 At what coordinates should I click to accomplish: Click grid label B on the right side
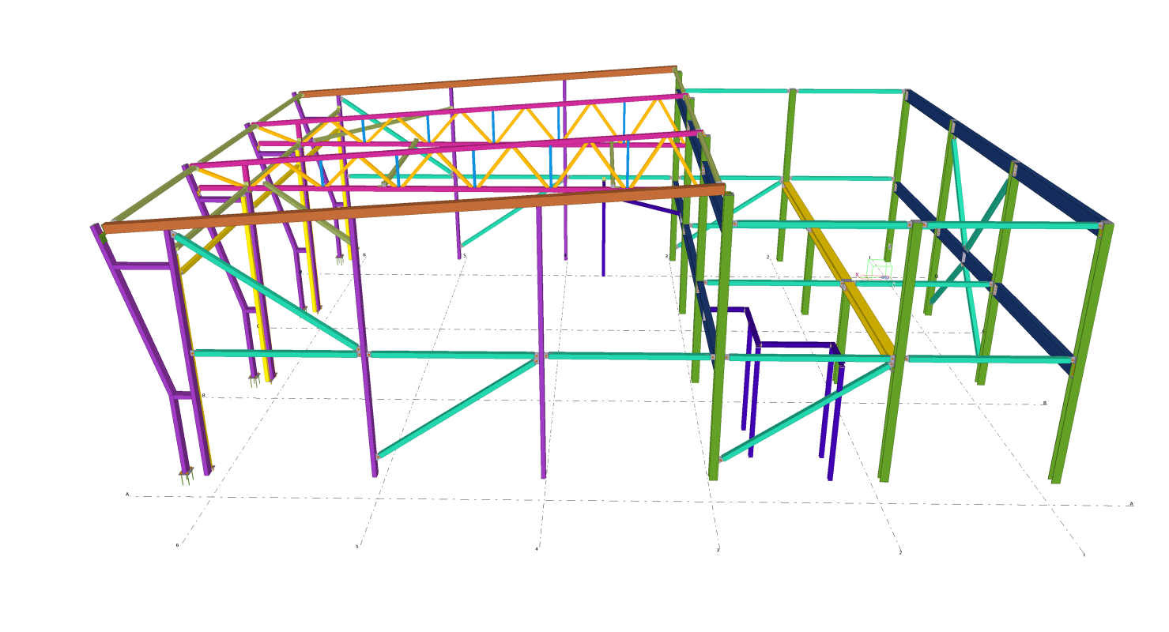(x=1045, y=403)
